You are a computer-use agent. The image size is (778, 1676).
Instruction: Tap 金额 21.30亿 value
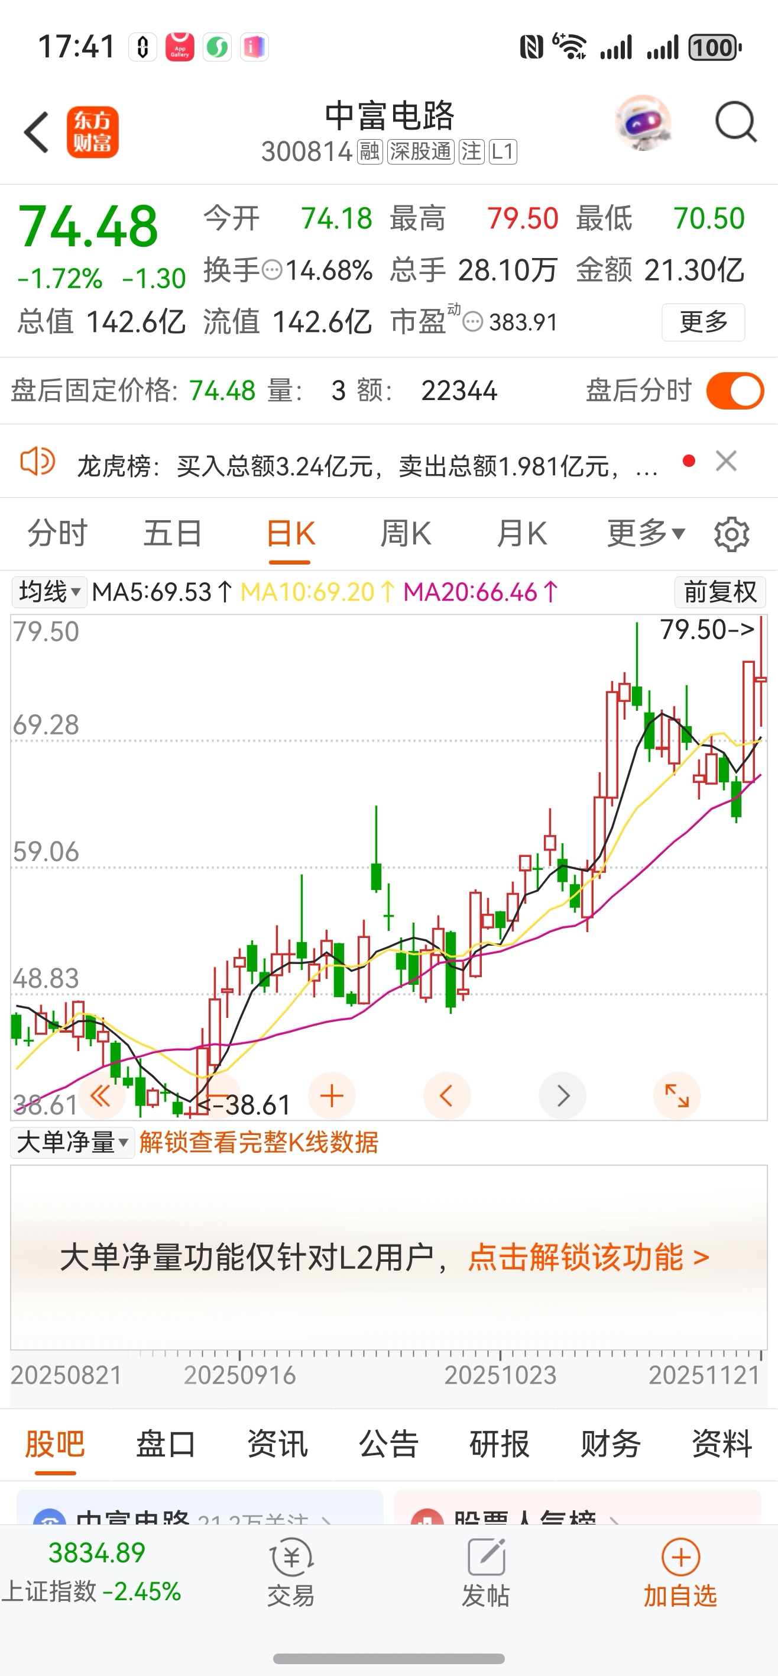694,270
